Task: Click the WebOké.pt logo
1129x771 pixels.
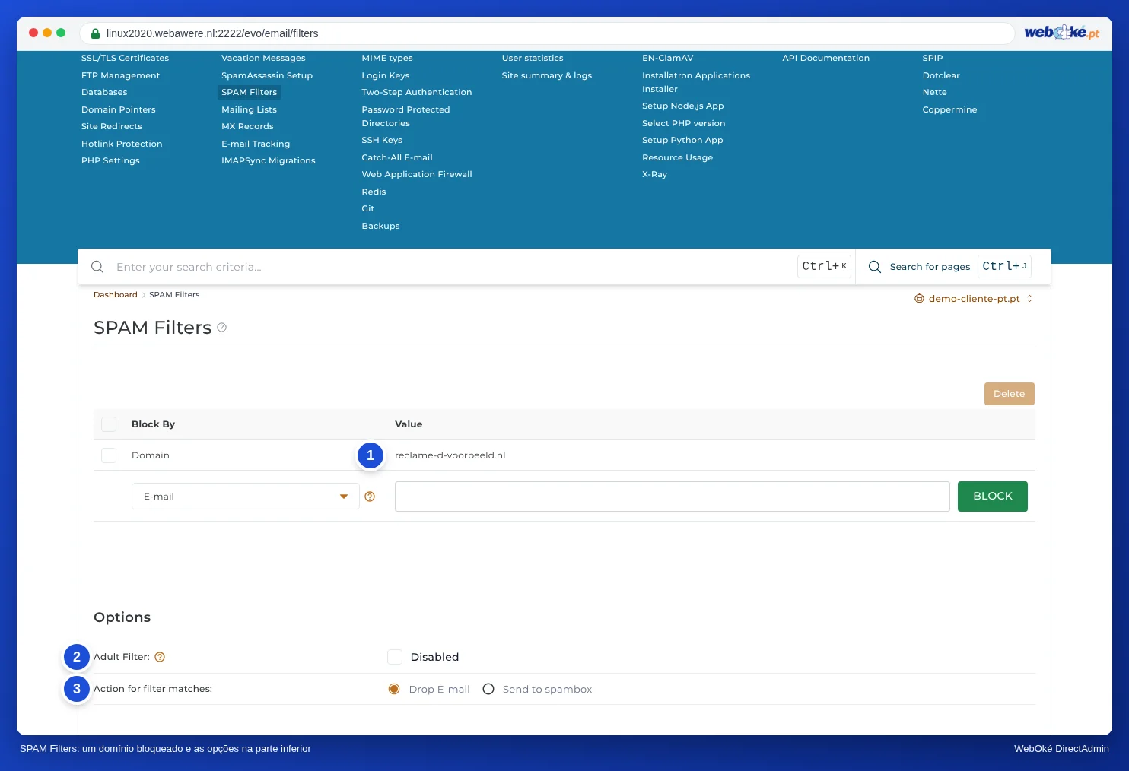Action: (x=1062, y=32)
